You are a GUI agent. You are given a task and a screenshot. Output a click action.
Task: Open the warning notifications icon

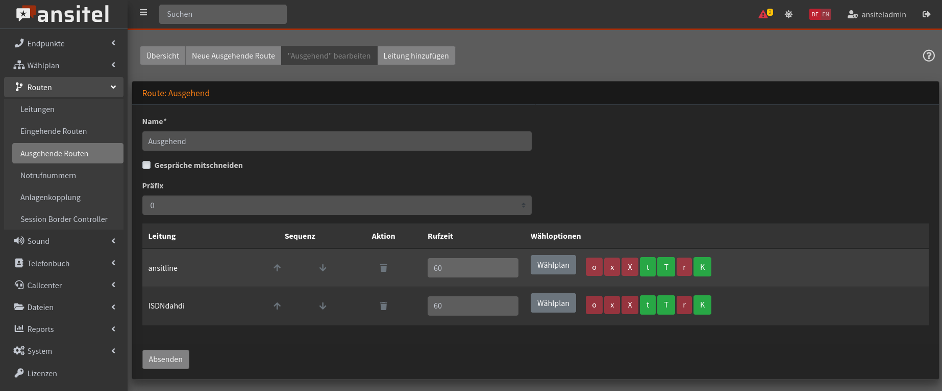765,14
